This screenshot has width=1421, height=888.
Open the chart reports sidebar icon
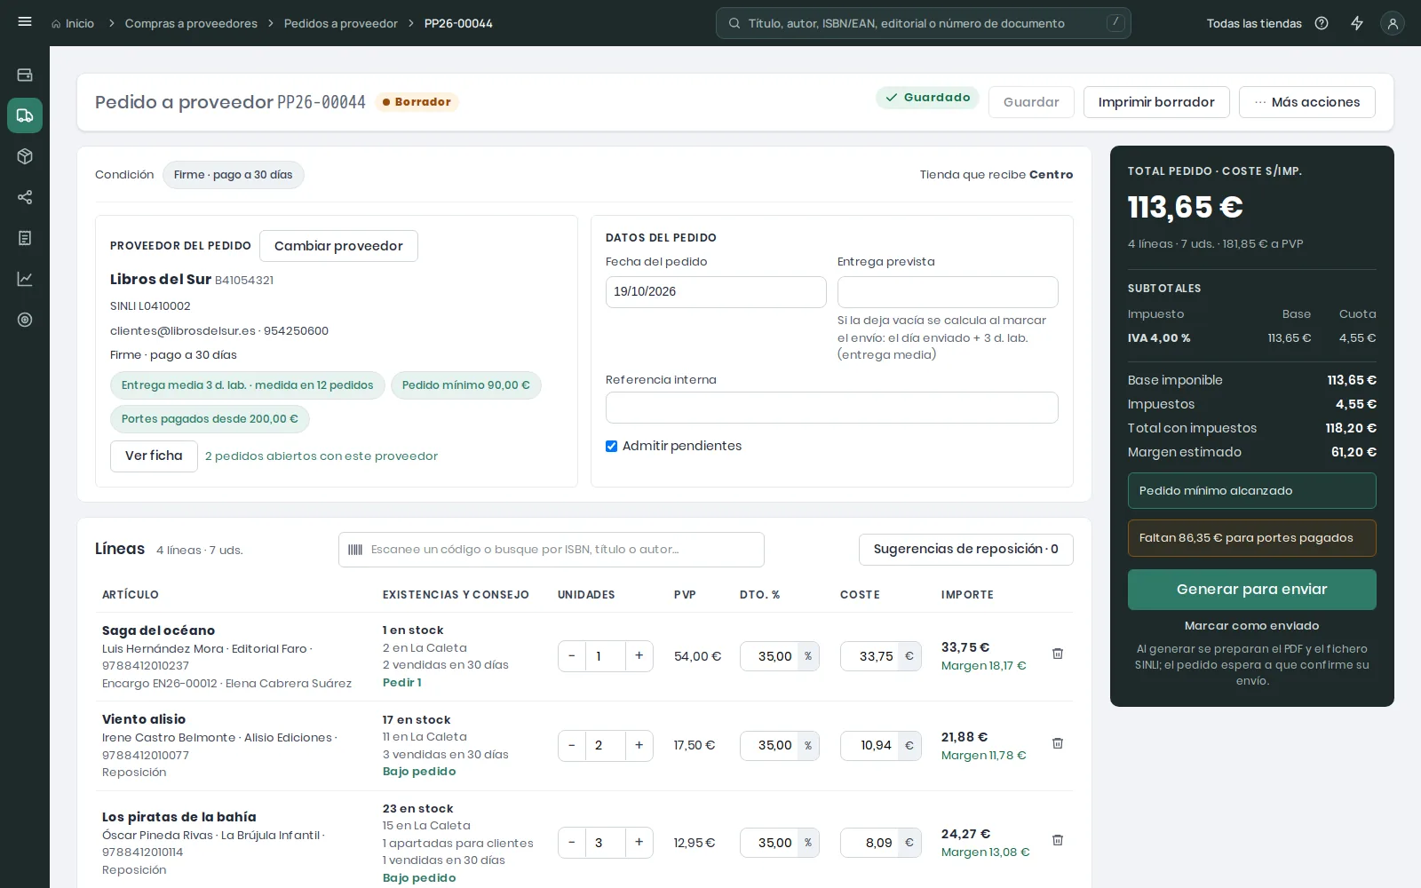coord(25,279)
